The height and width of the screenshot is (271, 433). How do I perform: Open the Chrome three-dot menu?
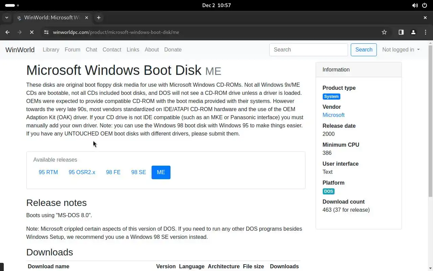[x=426, y=32]
